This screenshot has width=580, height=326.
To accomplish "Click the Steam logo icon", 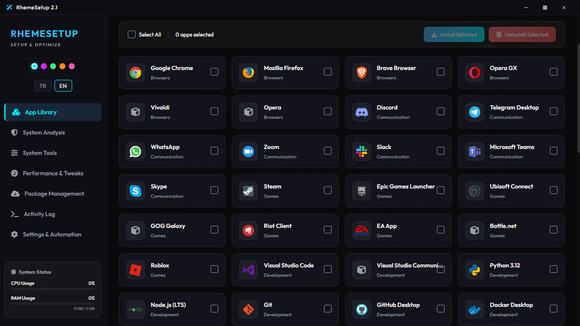I will tap(248, 191).
